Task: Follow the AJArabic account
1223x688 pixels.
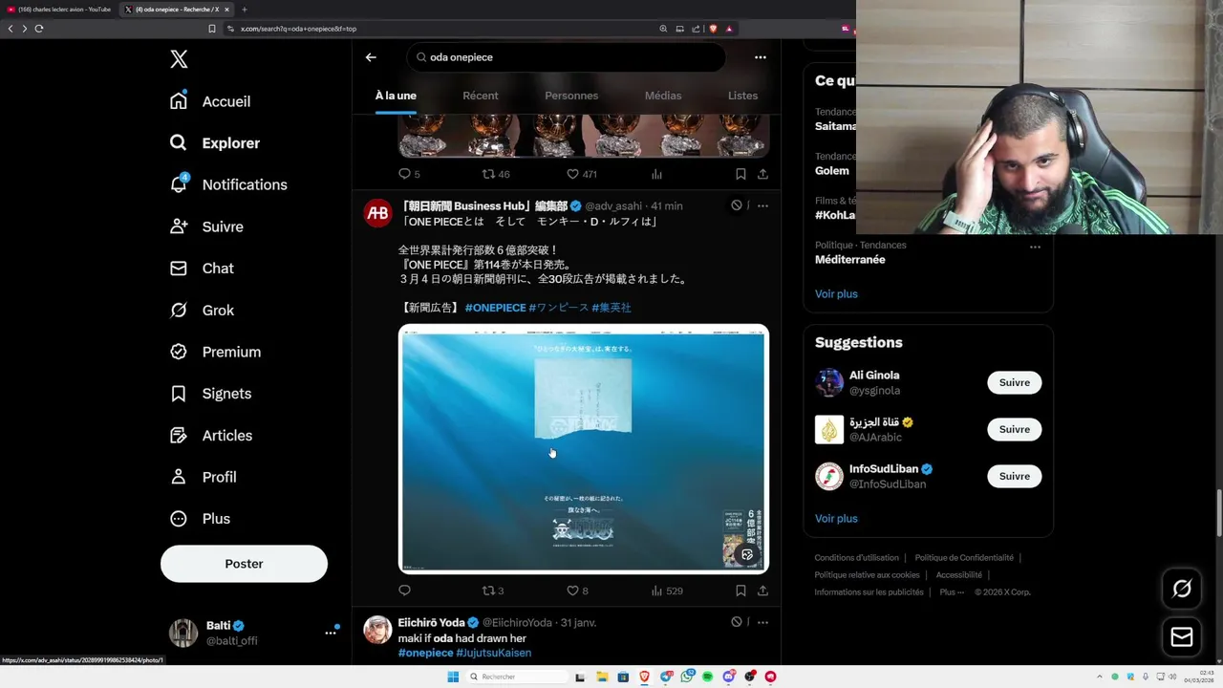Action: (x=1014, y=429)
